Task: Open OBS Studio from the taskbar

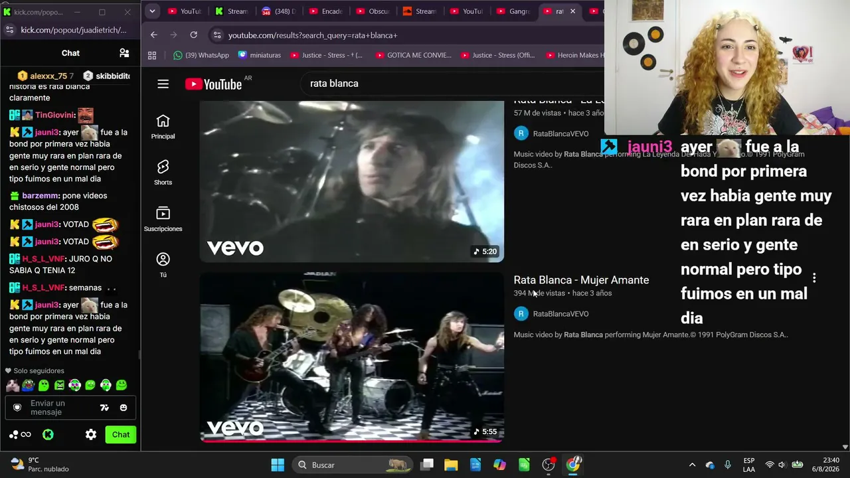Action: tap(549, 465)
